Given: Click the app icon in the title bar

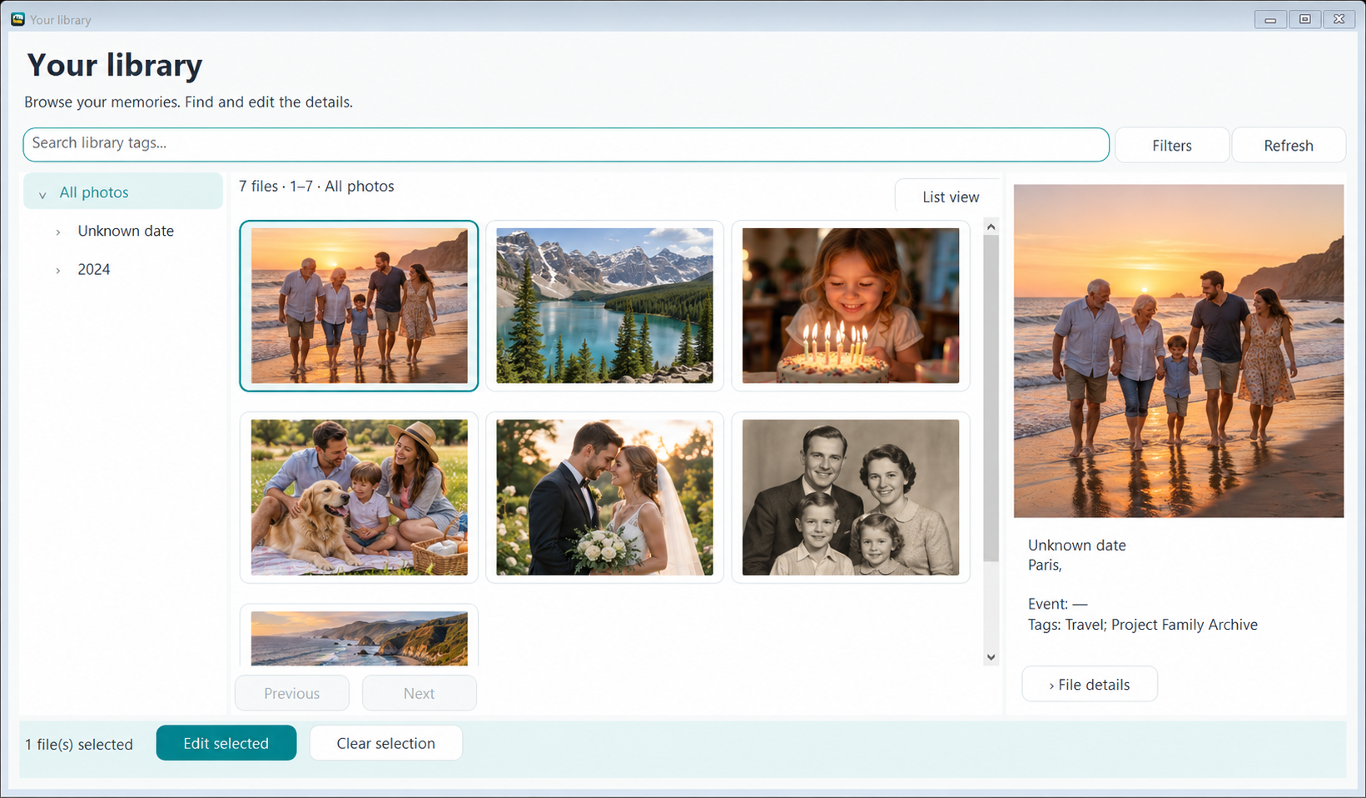Looking at the screenshot, I should click(17, 19).
